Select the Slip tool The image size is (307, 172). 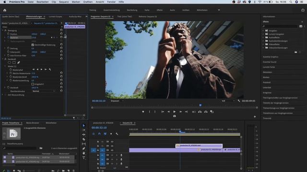pyautogui.click(x=83, y=144)
